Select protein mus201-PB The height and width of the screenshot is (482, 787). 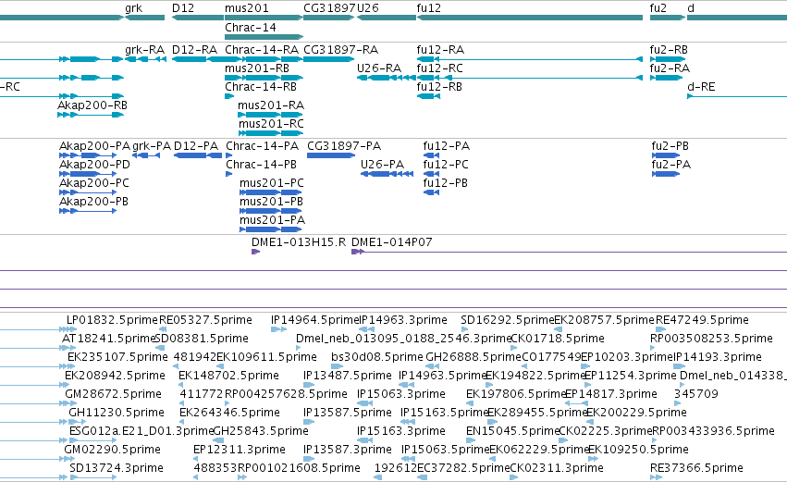point(272,202)
